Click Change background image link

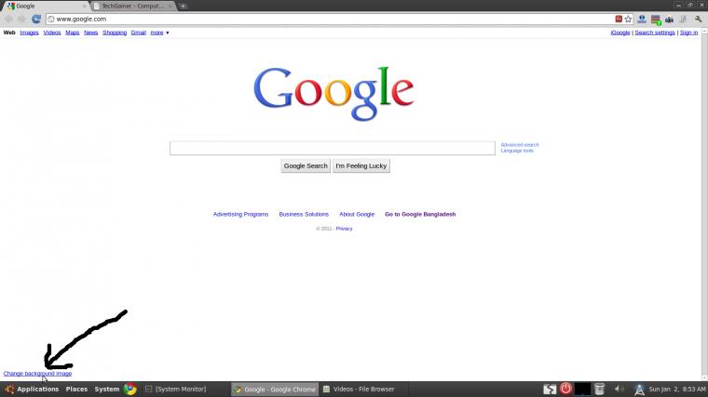click(37, 374)
